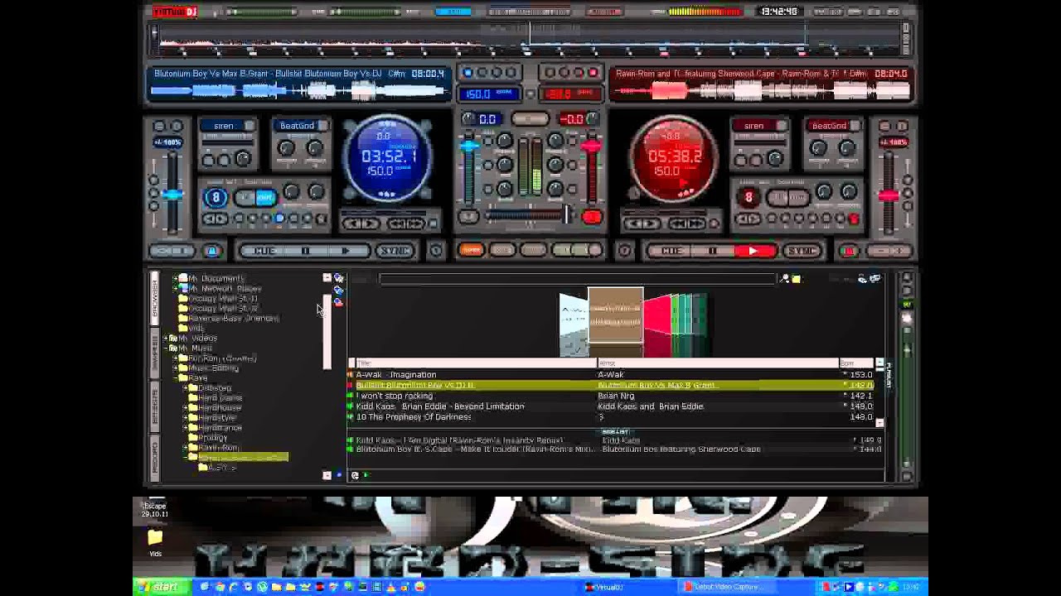
Task: Select track Kidd Kaos Beyond Limitation
Action: [x=613, y=406]
